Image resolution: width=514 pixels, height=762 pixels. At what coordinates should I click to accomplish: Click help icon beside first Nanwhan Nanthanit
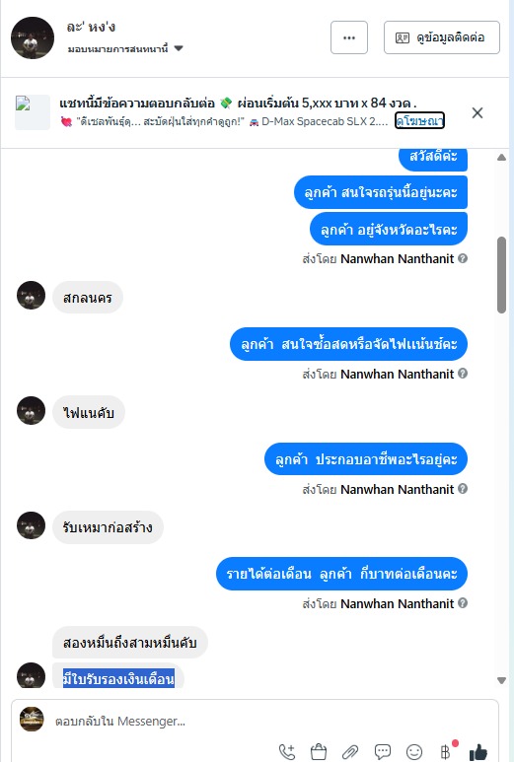pyautogui.click(x=463, y=258)
